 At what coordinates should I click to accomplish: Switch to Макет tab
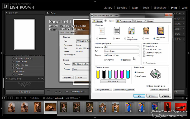pyautogui.click(x=138, y=21)
